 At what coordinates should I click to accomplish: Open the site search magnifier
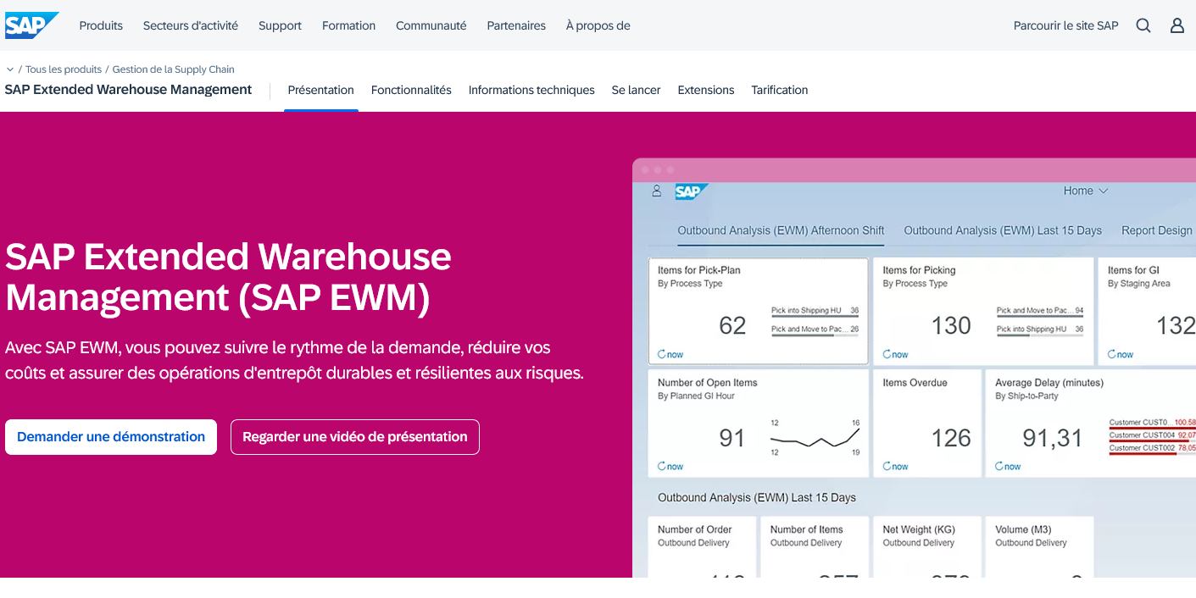(1143, 25)
